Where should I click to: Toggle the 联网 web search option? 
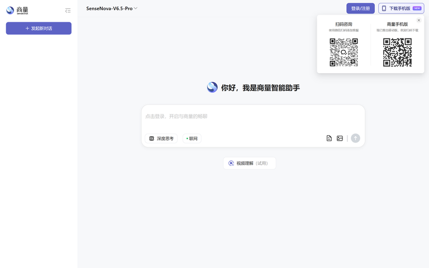(x=192, y=138)
